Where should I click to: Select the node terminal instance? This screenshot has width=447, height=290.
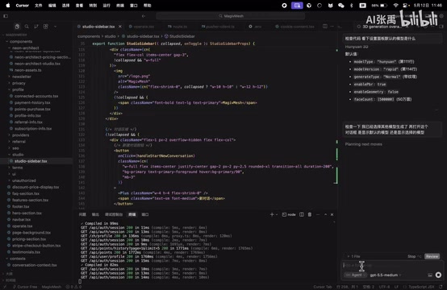point(289,214)
